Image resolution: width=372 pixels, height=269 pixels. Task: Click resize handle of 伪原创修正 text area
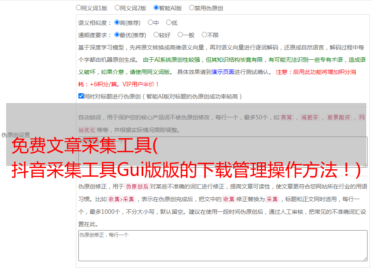365,259
